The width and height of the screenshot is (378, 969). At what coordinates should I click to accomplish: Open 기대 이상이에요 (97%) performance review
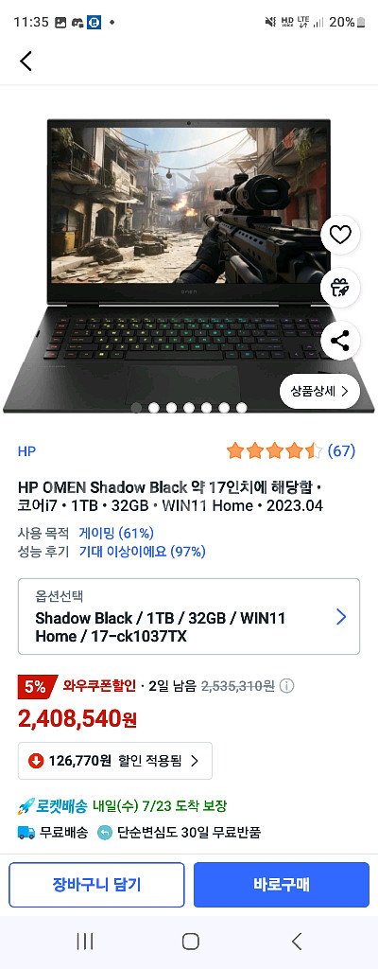[142, 552]
